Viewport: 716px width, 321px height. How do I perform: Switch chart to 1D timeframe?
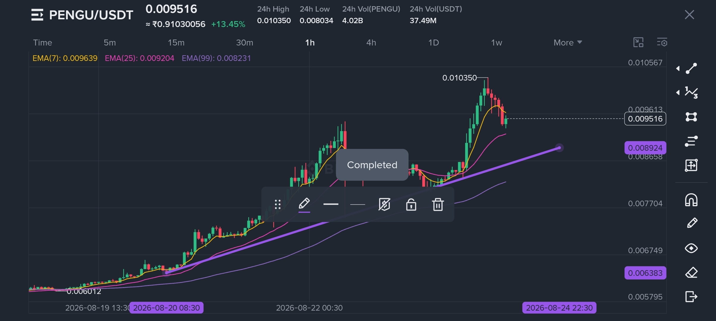point(434,43)
